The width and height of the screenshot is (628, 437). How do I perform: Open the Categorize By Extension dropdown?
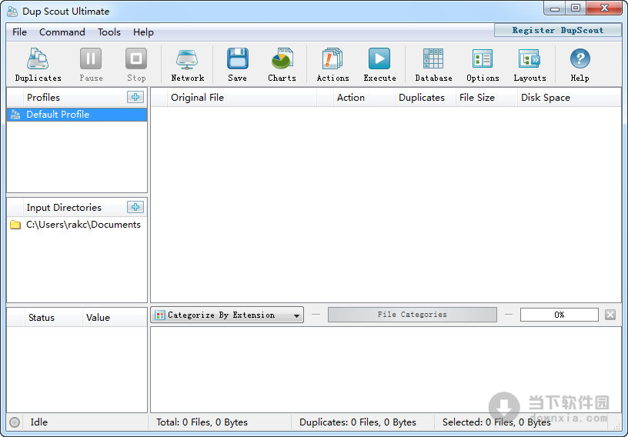227,315
